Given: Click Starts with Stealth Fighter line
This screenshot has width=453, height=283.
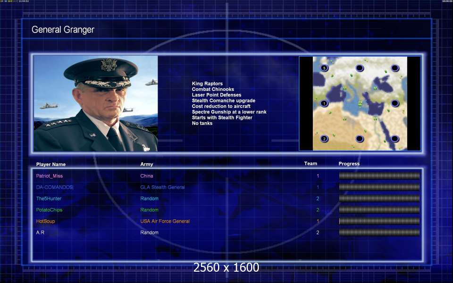Looking at the screenshot, I should coord(222,117).
